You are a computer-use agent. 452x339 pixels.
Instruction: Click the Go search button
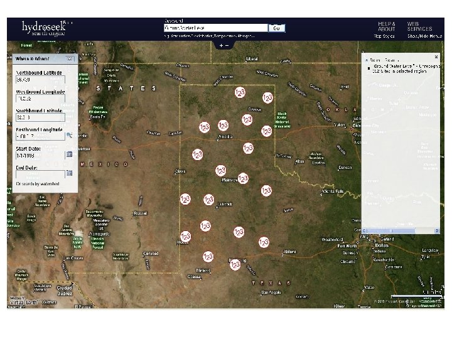click(x=276, y=28)
